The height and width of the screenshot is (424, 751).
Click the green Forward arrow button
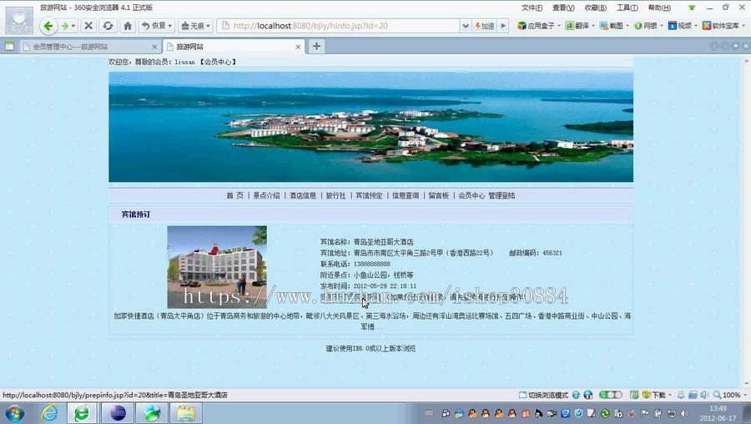point(65,26)
